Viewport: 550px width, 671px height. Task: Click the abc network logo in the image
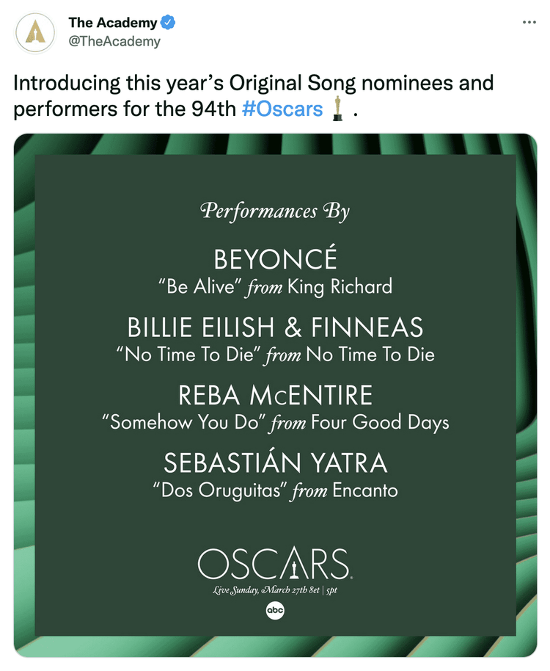(x=275, y=611)
